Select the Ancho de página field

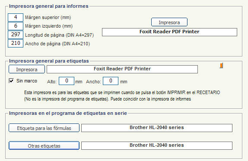coord(16,43)
